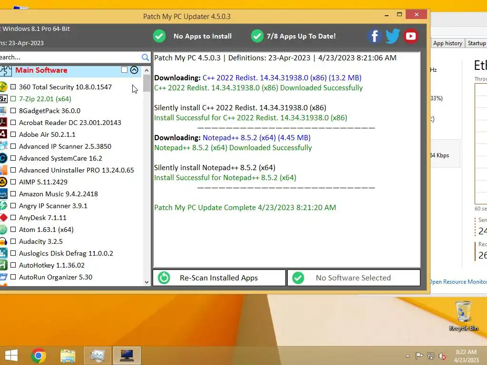Tick the 8GadgetPack 36.0.0 checkbox
This screenshot has width=487, height=365.
13,110
